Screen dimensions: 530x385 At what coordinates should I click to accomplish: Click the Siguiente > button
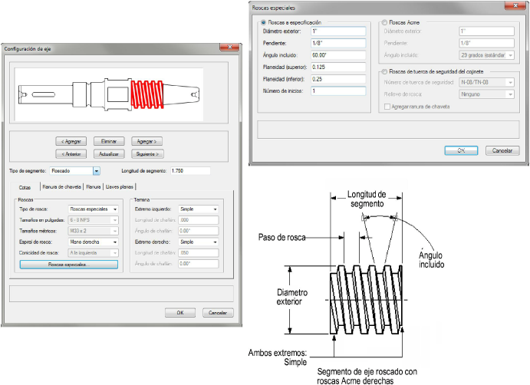(x=147, y=154)
